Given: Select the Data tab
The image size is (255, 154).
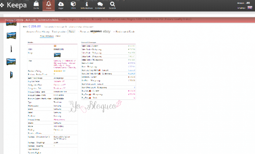Looking at the screenshot, I should (x=72, y=31).
